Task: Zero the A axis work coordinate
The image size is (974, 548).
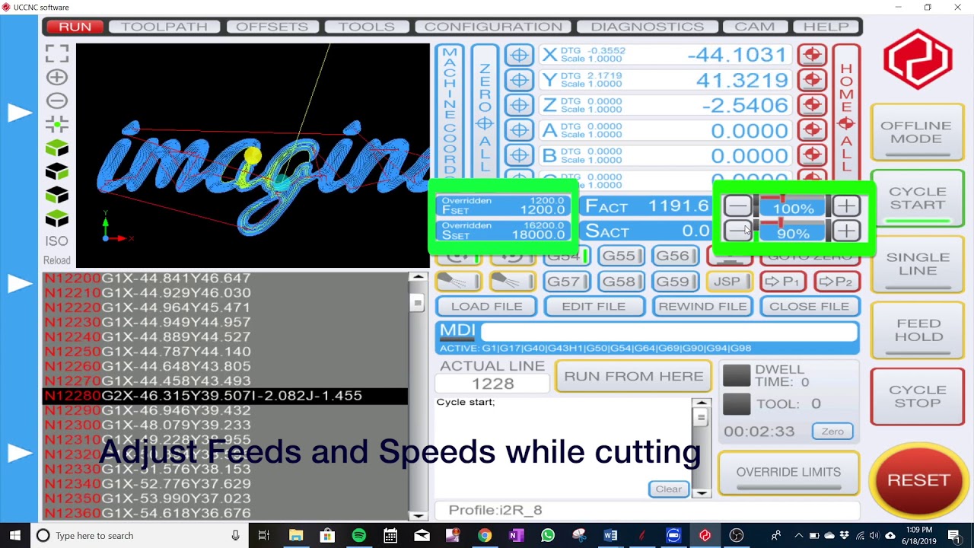Action: tap(519, 130)
